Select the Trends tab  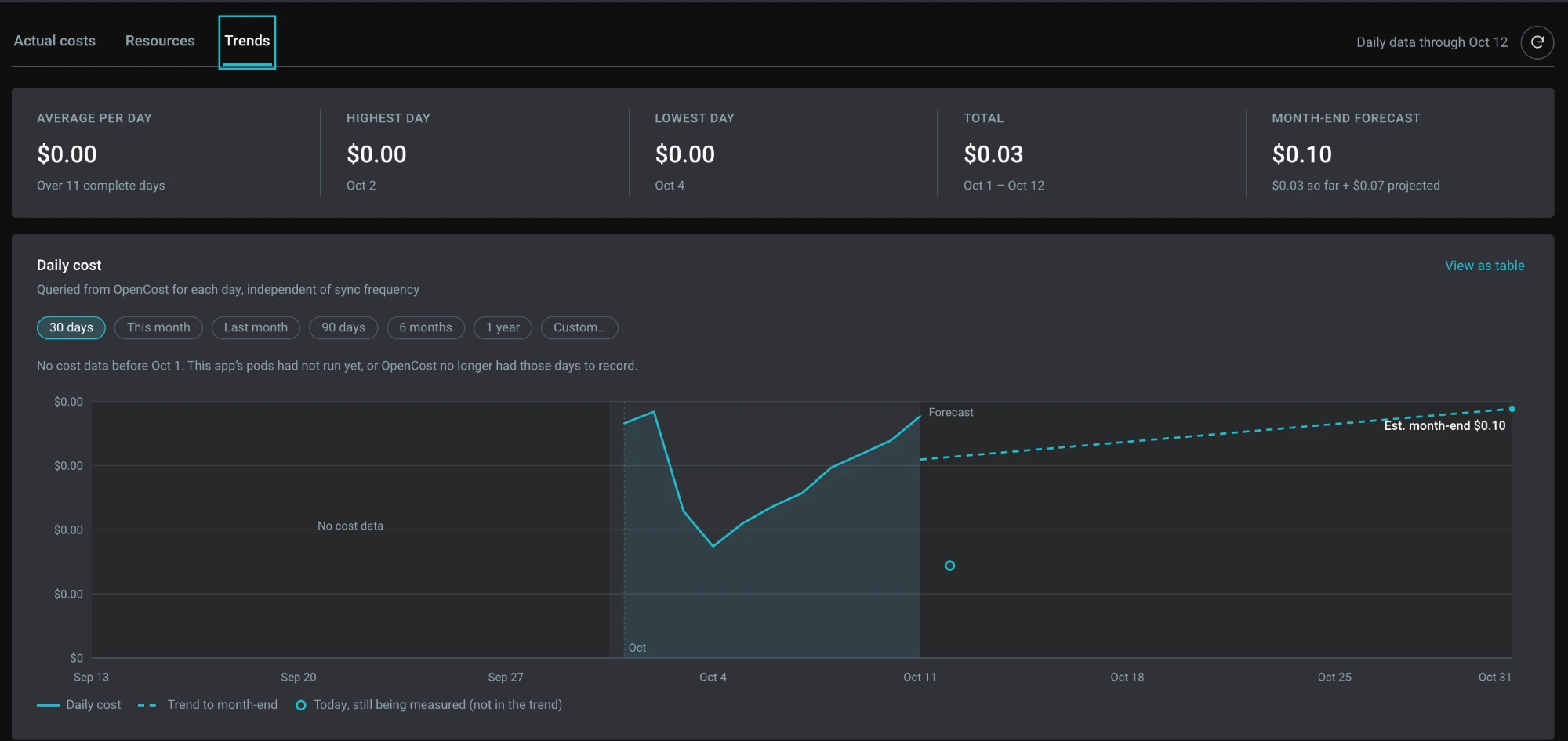click(247, 42)
